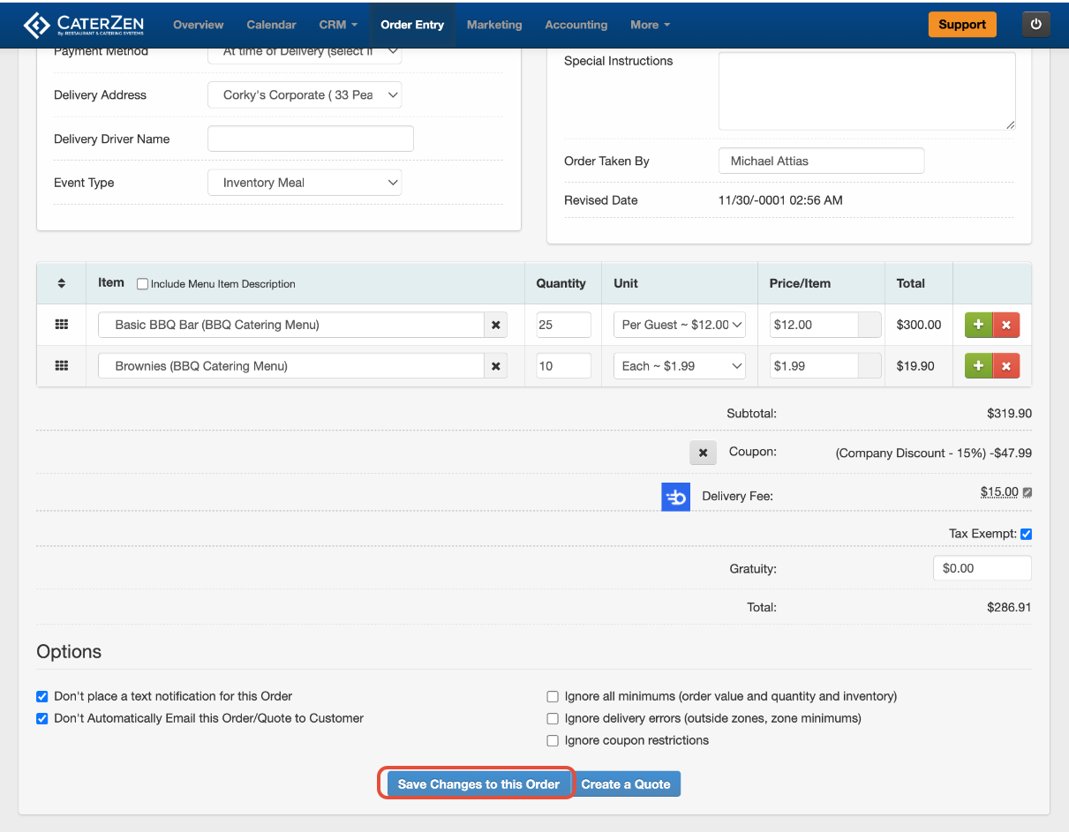Select the Order Entry tab
The image size is (1069, 832).
[412, 25]
